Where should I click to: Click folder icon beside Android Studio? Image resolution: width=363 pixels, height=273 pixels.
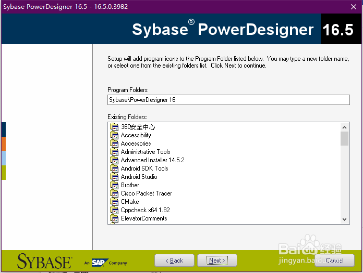coord(114,177)
